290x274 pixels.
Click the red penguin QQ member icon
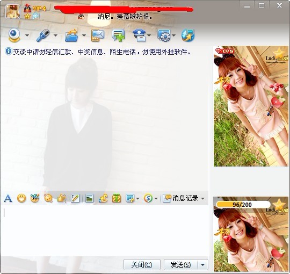pyautogui.click(x=27, y=8)
